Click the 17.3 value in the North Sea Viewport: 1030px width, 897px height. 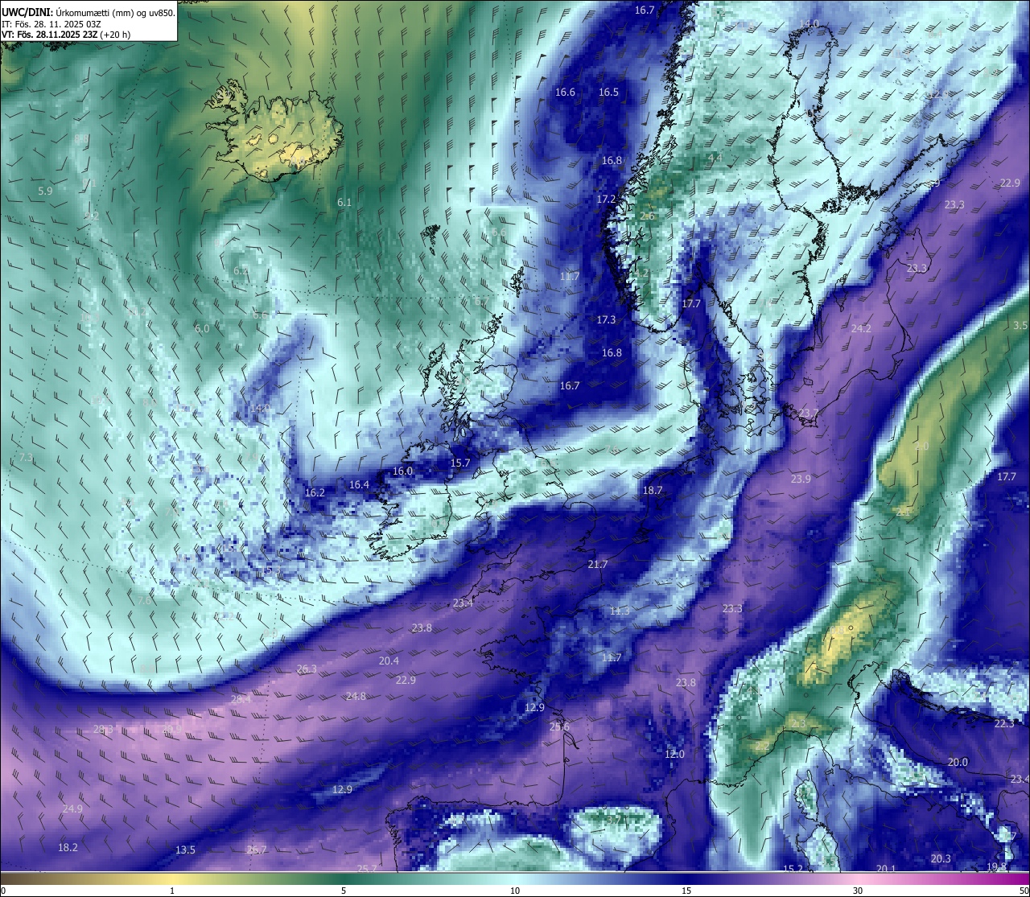[x=606, y=319]
